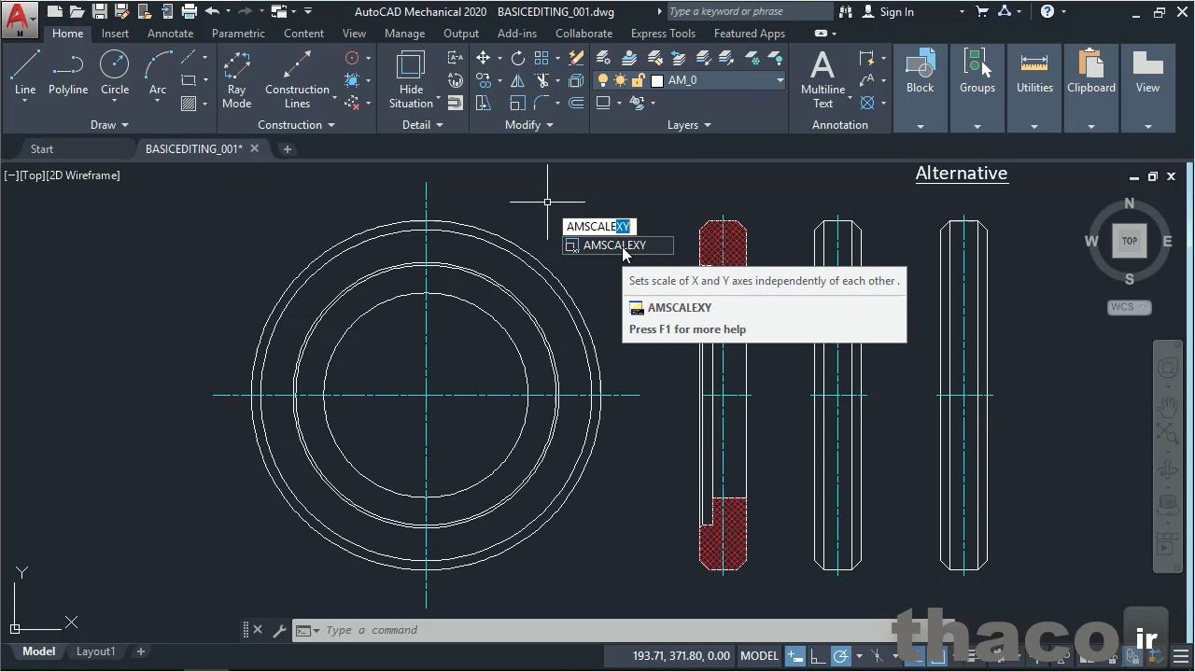Select the Polyline tool
The image size is (1195, 672).
tap(68, 73)
